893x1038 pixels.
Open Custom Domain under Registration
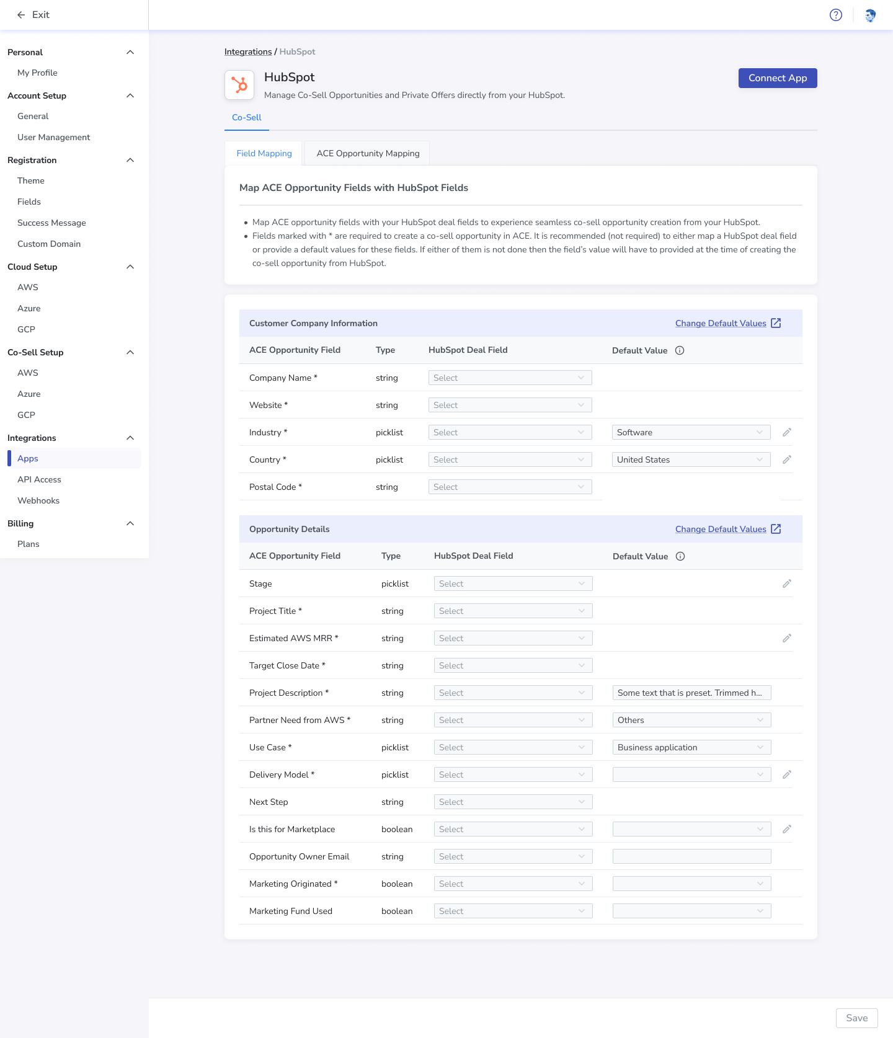coord(49,244)
